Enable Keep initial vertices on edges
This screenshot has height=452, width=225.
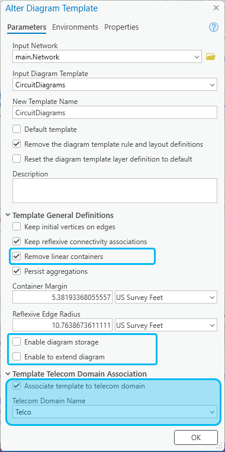[x=17, y=226]
